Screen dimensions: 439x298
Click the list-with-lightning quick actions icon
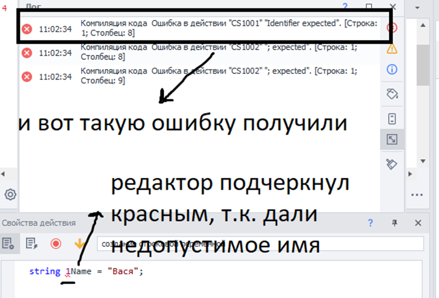[31, 244]
